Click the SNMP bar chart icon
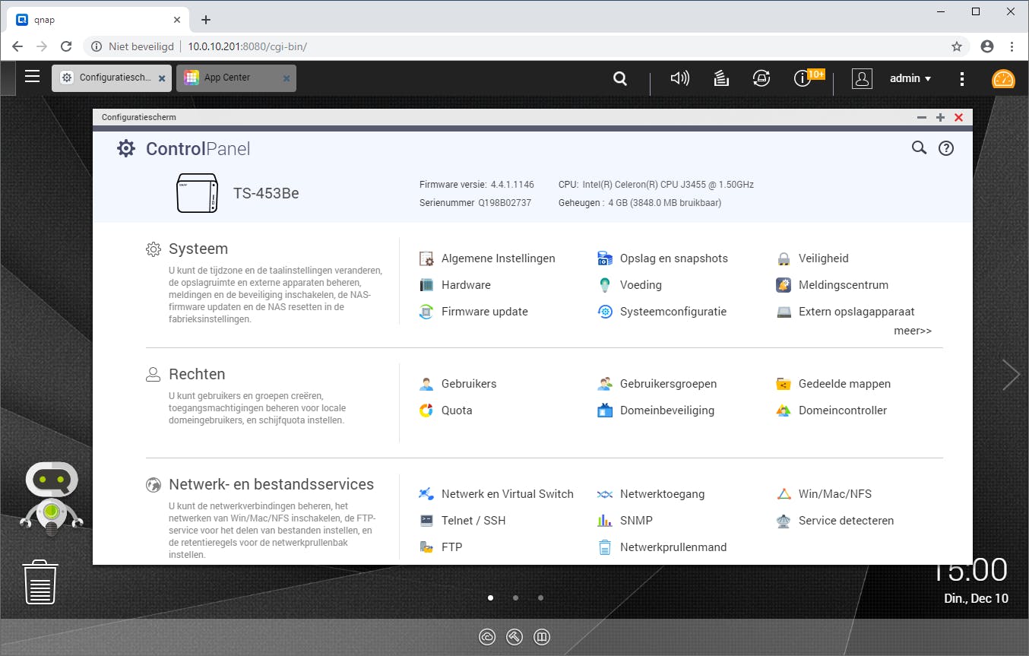Viewport: 1029px width, 656px height. pyautogui.click(x=605, y=521)
